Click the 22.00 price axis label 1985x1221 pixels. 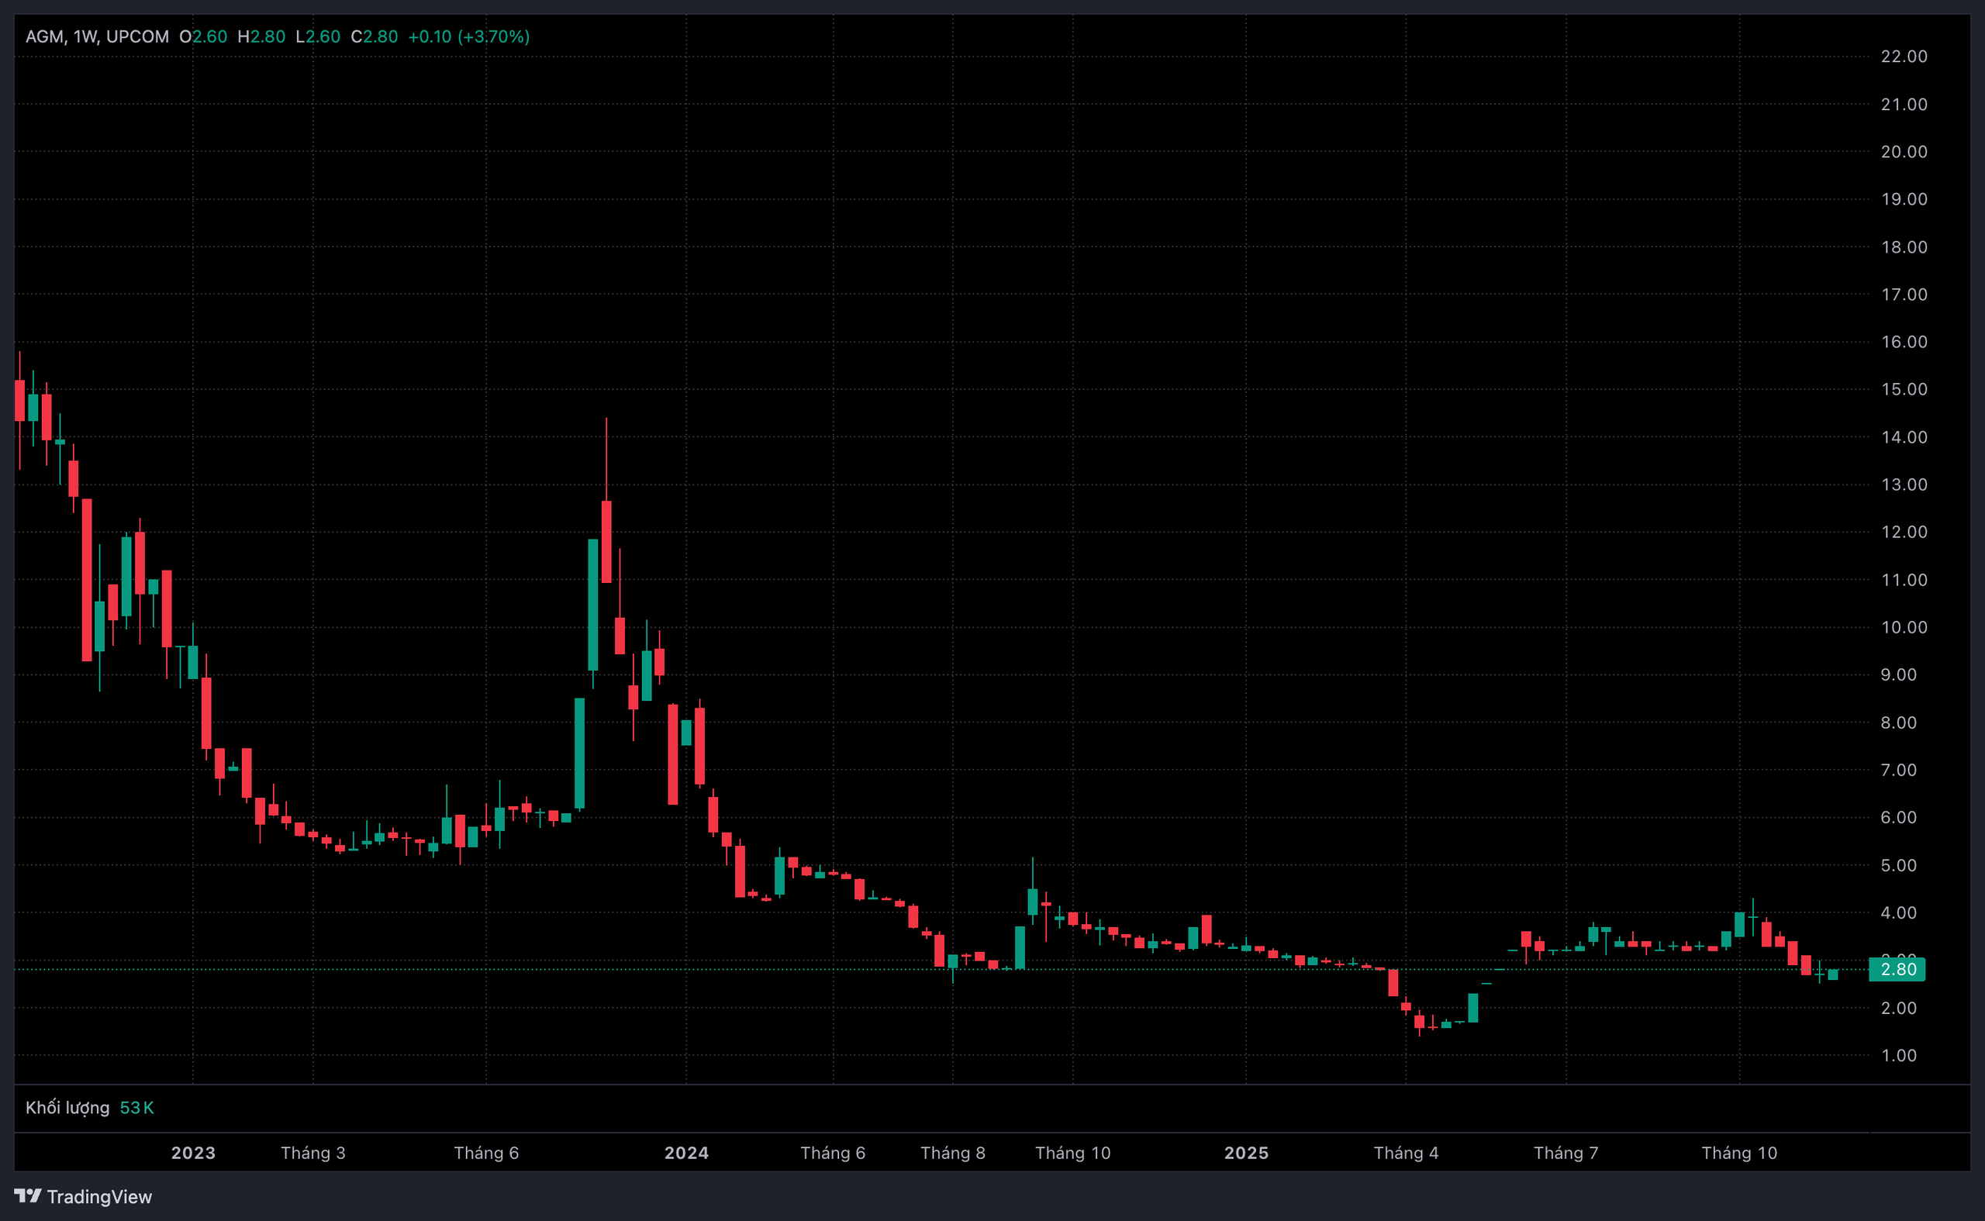point(1904,57)
